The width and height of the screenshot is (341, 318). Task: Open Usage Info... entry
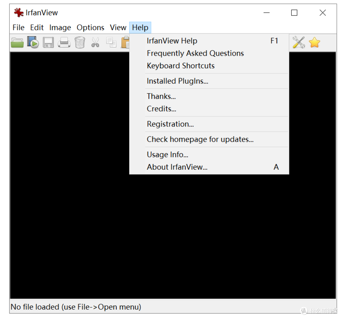(209, 154)
